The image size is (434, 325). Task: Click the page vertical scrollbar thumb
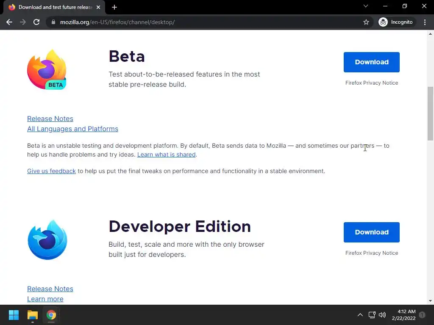click(x=430, y=113)
